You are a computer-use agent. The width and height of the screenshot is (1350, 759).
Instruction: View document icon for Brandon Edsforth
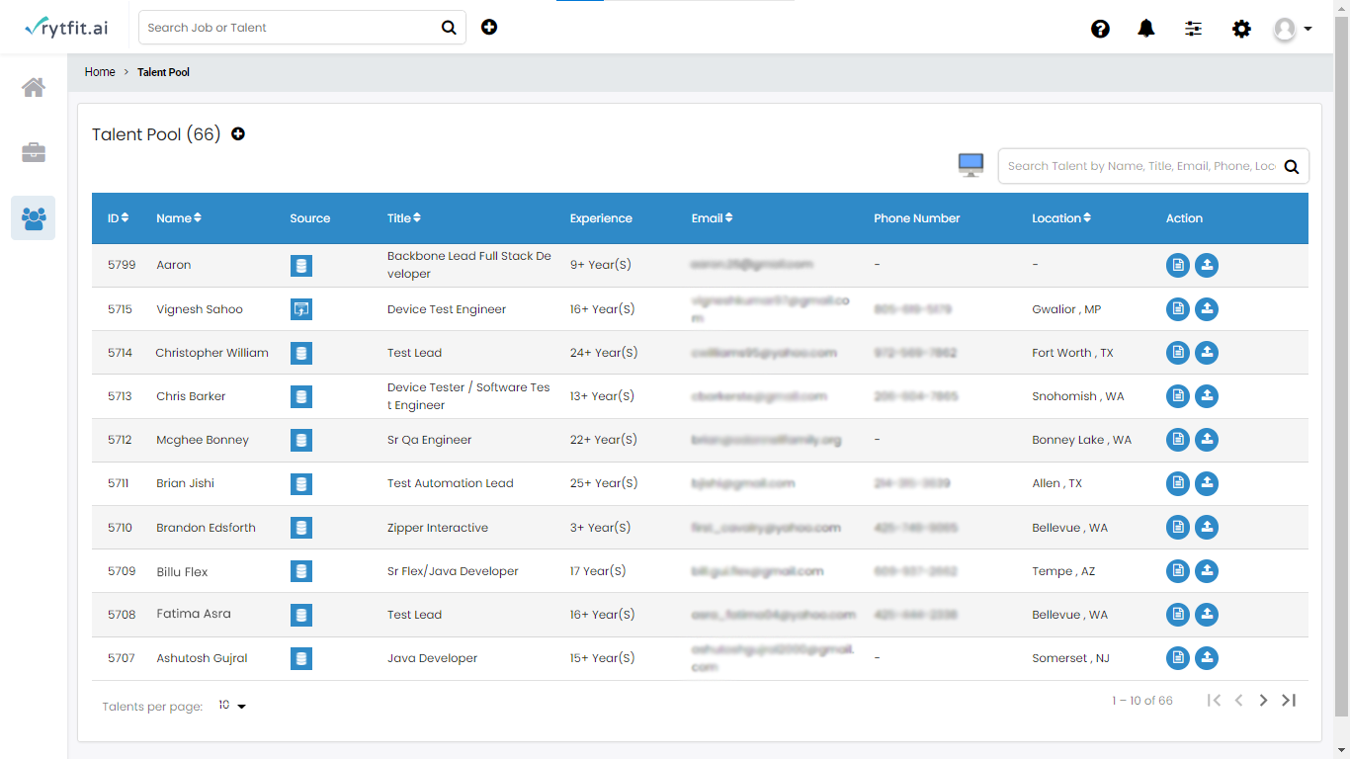pos(1178,528)
